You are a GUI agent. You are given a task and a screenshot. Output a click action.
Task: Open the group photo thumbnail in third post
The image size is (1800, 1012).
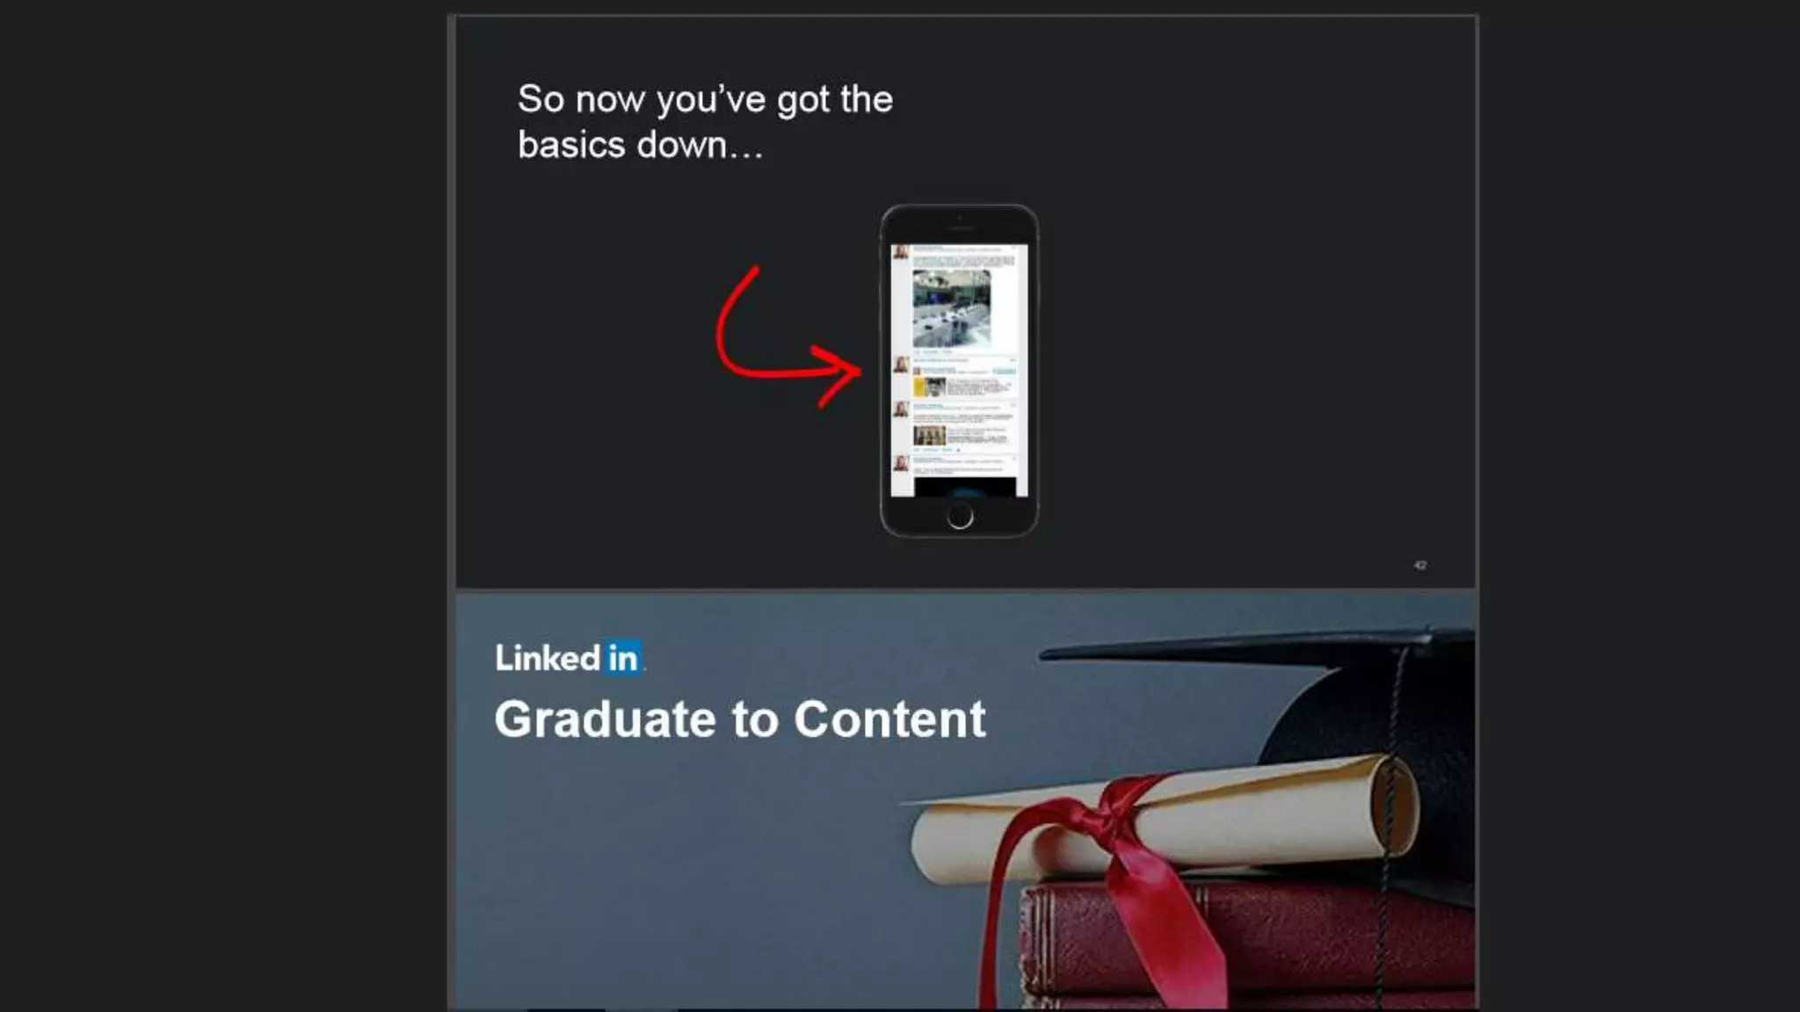(929, 435)
